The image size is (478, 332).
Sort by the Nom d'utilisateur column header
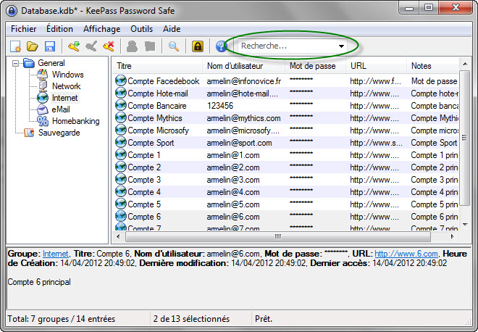(x=243, y=66)
